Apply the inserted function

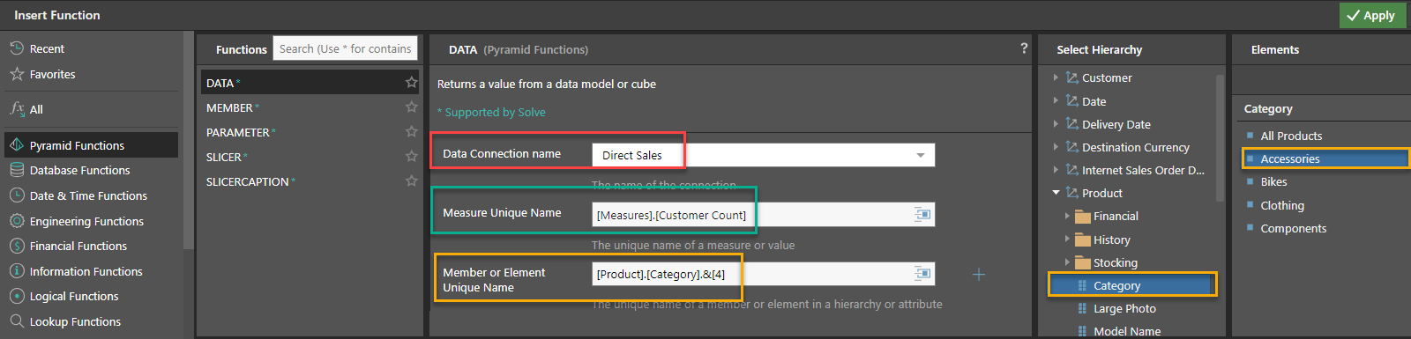[1370, 15]
